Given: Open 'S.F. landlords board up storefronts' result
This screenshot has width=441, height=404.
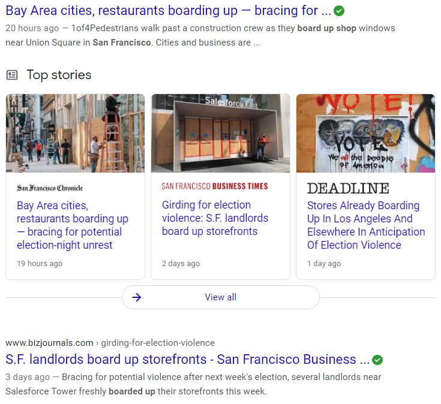Looking at the screenshot, I should click(x=187, y=360).
